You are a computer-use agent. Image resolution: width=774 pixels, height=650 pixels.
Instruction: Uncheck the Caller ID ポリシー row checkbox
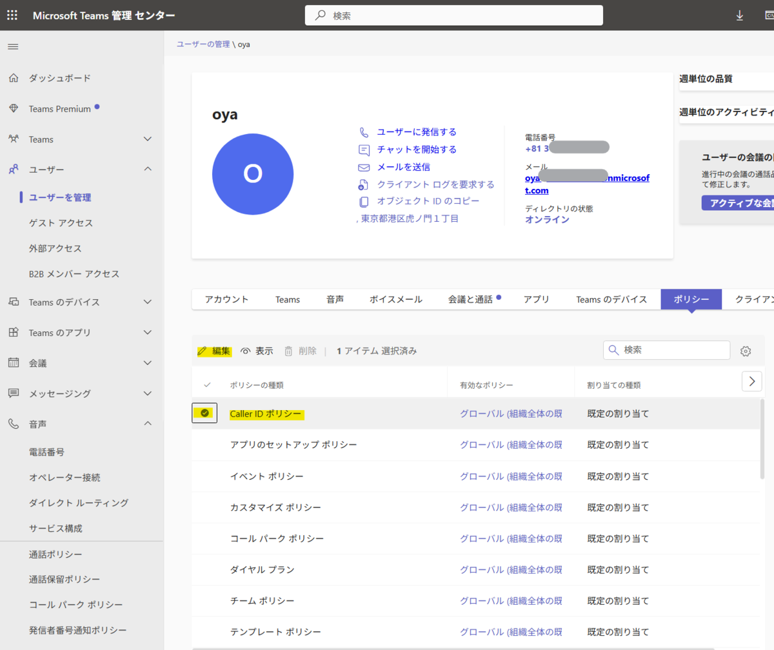(x=204, y=413)
